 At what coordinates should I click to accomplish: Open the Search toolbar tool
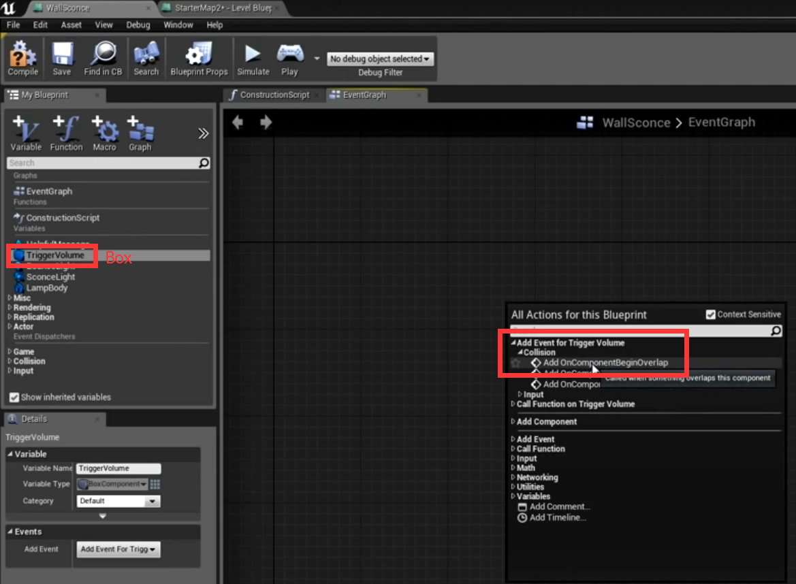(146, 59)
